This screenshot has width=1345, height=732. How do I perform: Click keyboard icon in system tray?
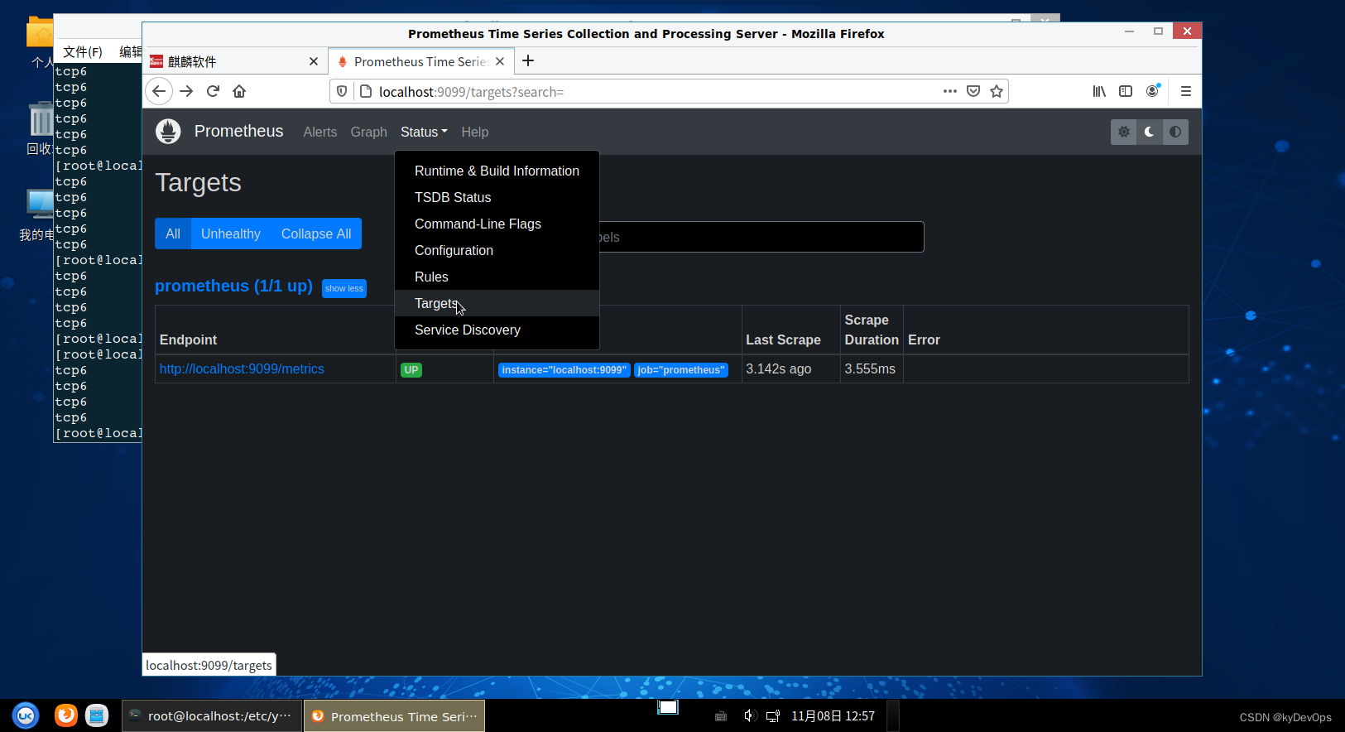pos(721,716)
